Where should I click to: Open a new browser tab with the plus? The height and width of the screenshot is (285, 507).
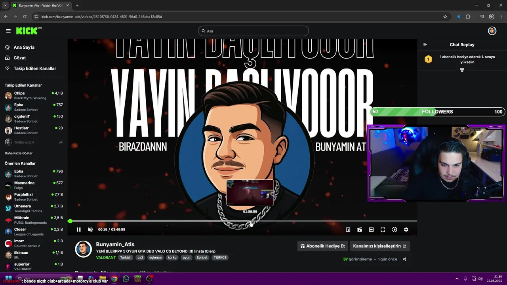[x=77, y=6]
